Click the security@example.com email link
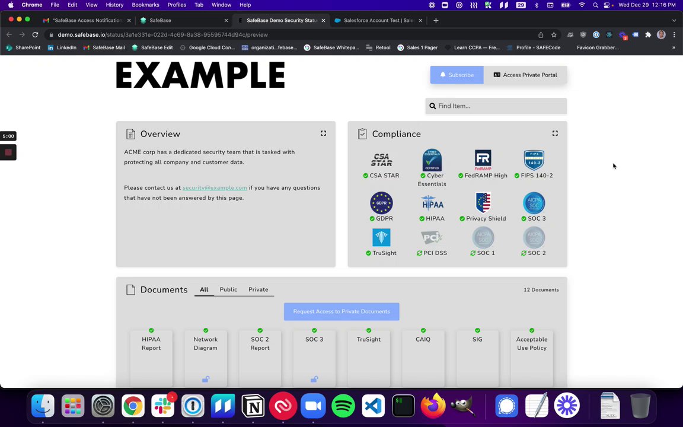 pyautogui.click(x=215, y=188)
